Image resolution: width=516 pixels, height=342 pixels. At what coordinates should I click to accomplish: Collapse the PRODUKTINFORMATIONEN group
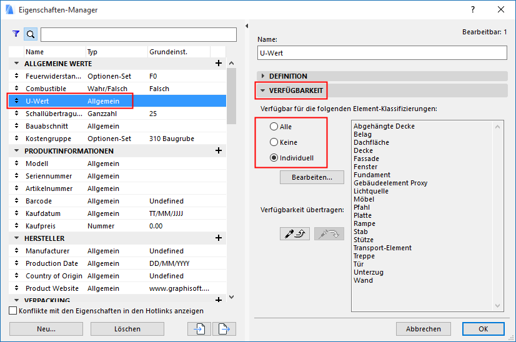click(16, 150)
